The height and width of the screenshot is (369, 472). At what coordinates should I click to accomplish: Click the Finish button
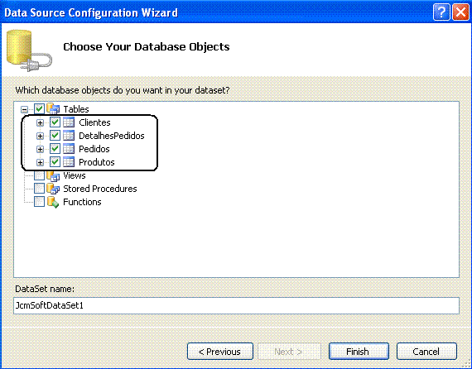[359, 352]
